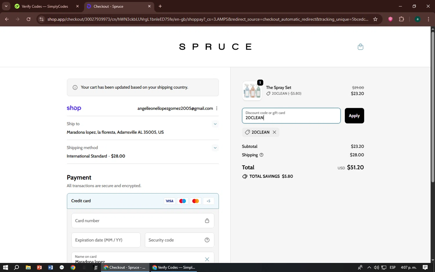Open a new browser tab
This screenshot has width=435, height=272.
coord(160,6)
